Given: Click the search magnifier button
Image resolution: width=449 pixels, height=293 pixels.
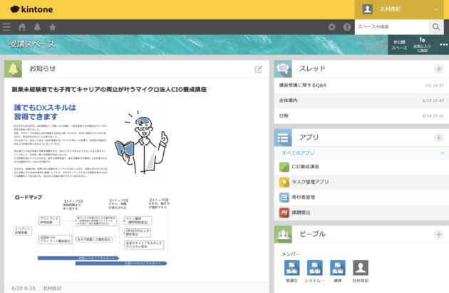Looking at the screenshot, I should [x=436, y=27].
